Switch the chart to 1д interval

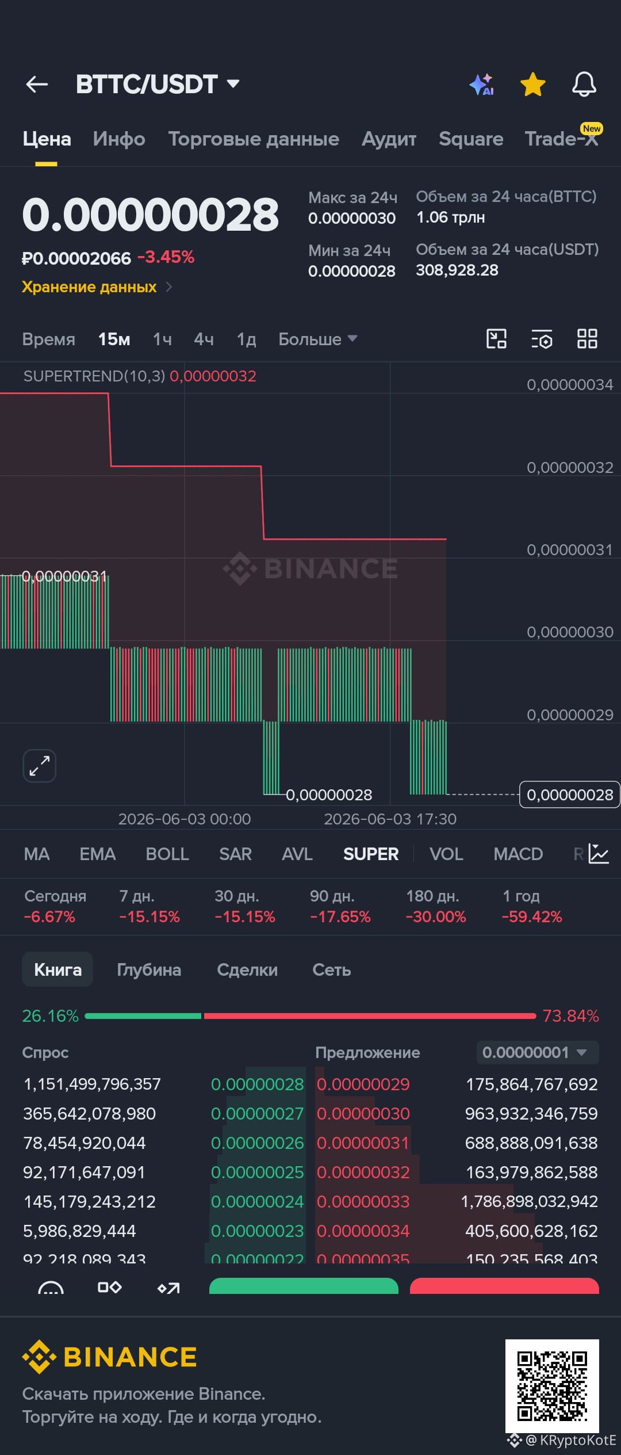[246, 339]
